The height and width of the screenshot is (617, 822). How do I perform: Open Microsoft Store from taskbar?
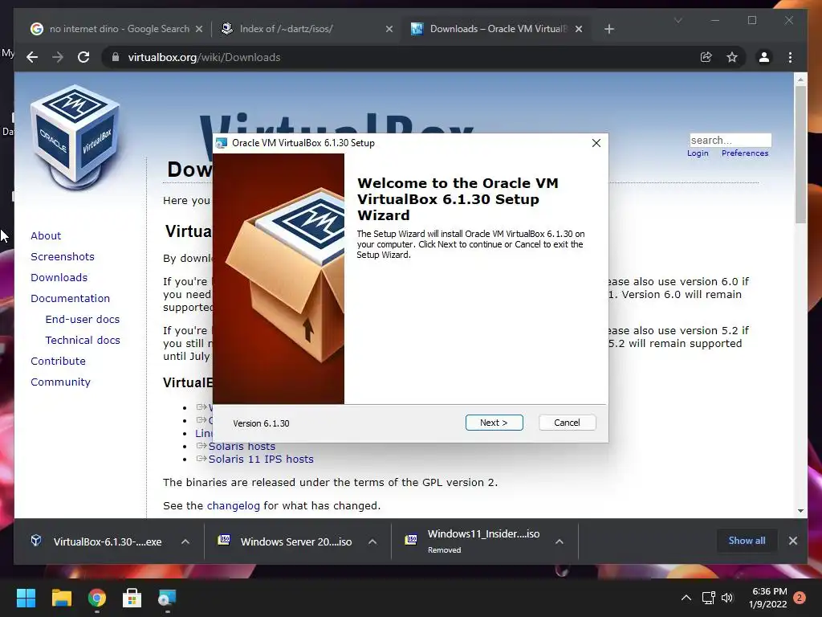coord(132,598)
